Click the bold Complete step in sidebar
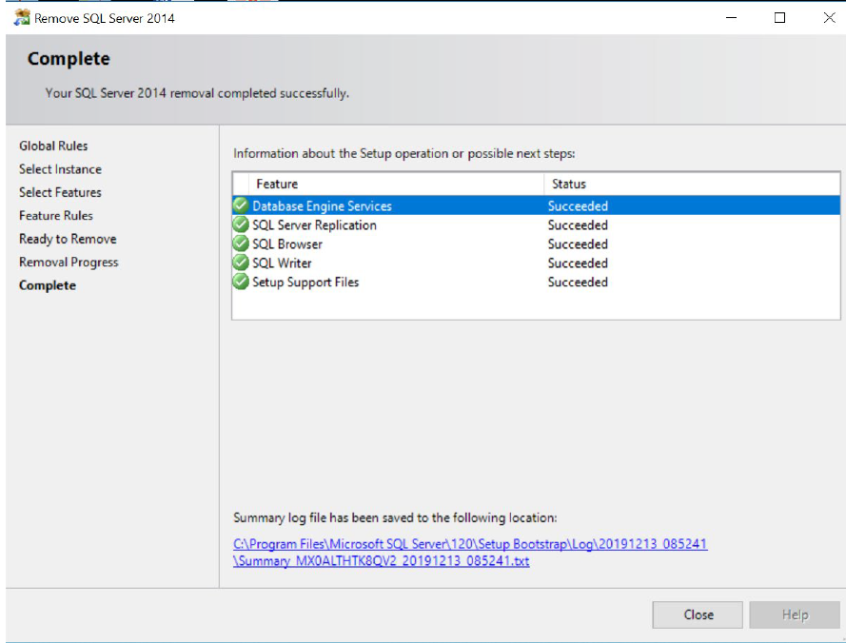 tap(48, 285)
